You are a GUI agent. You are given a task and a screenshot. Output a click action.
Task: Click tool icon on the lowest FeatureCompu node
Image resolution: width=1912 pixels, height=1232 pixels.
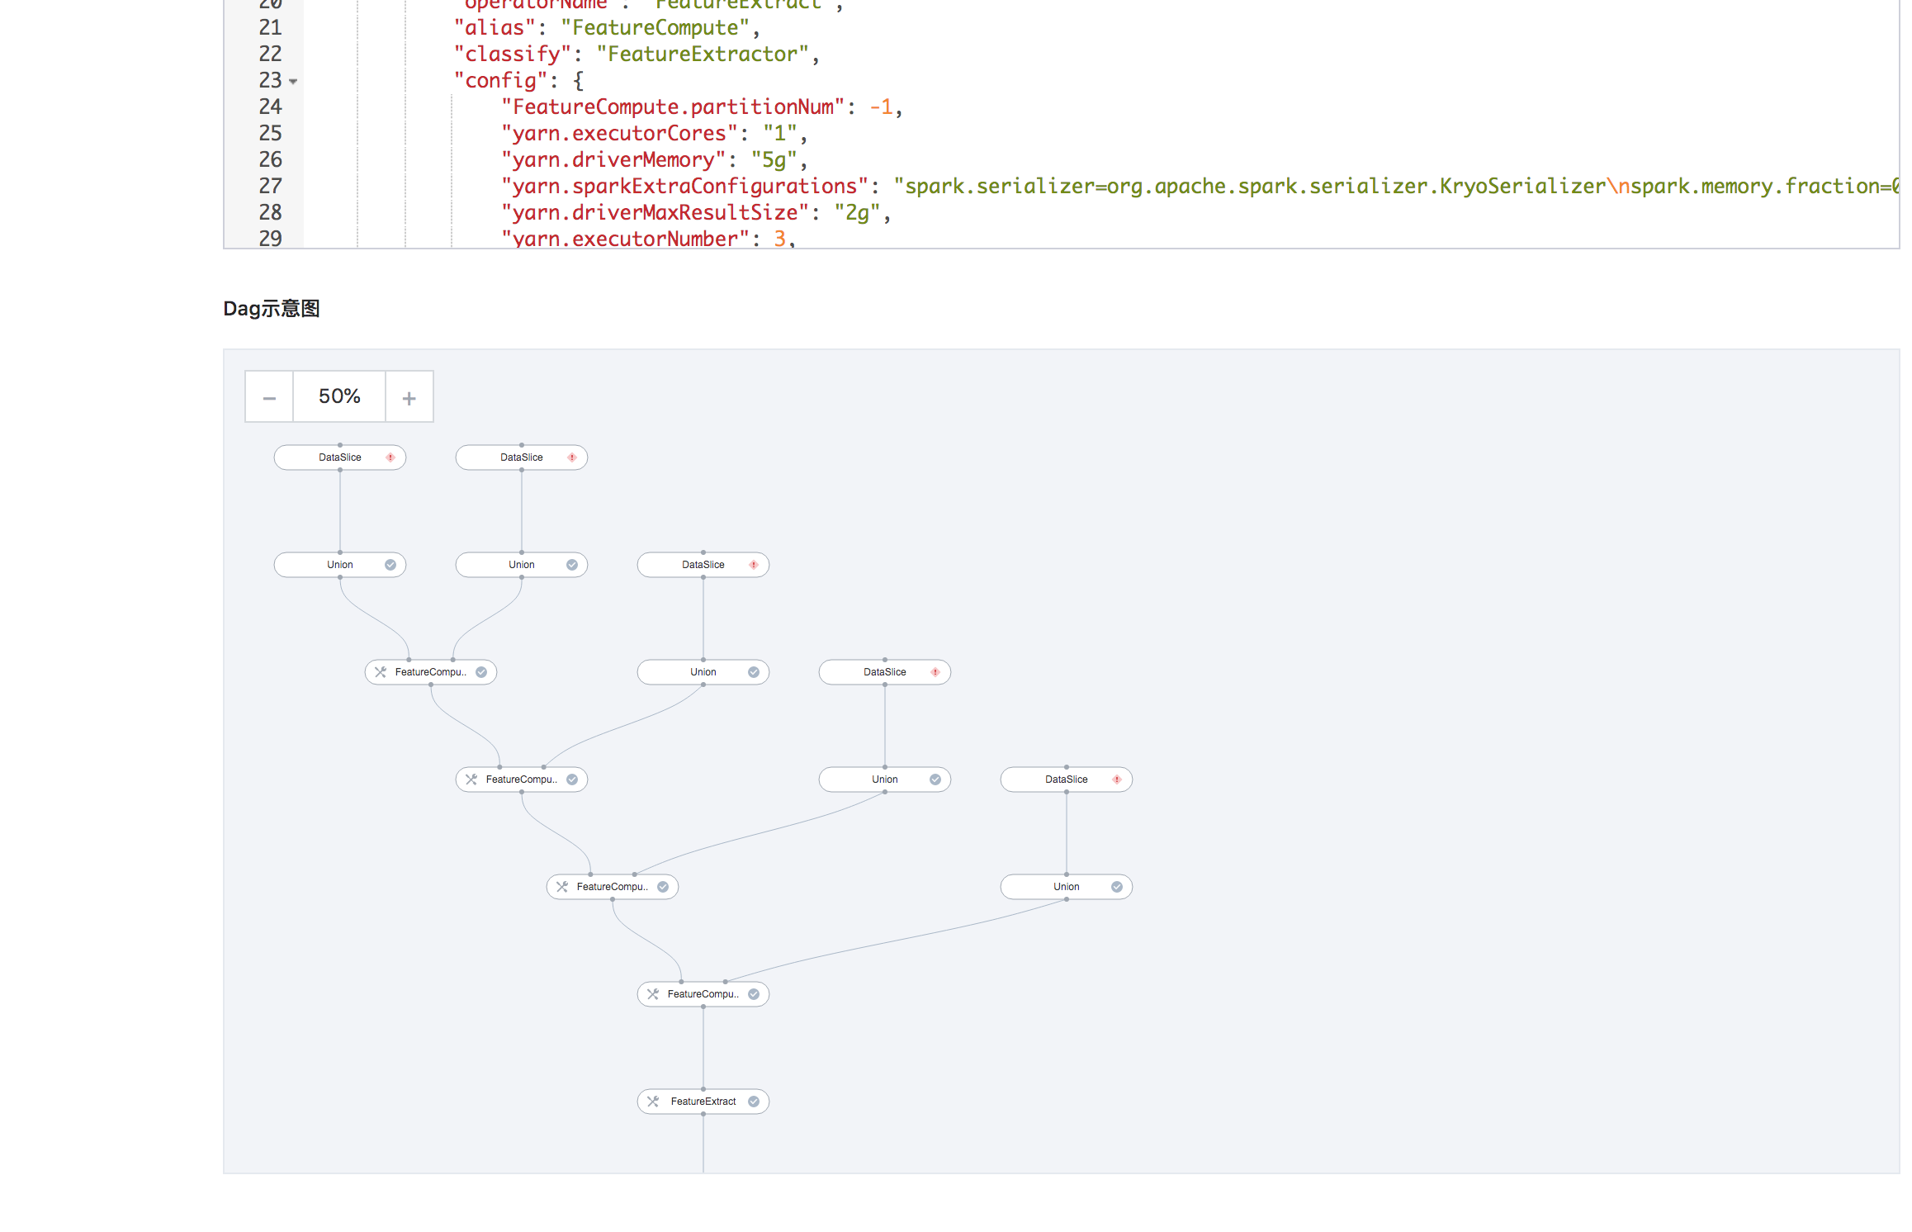653,994
